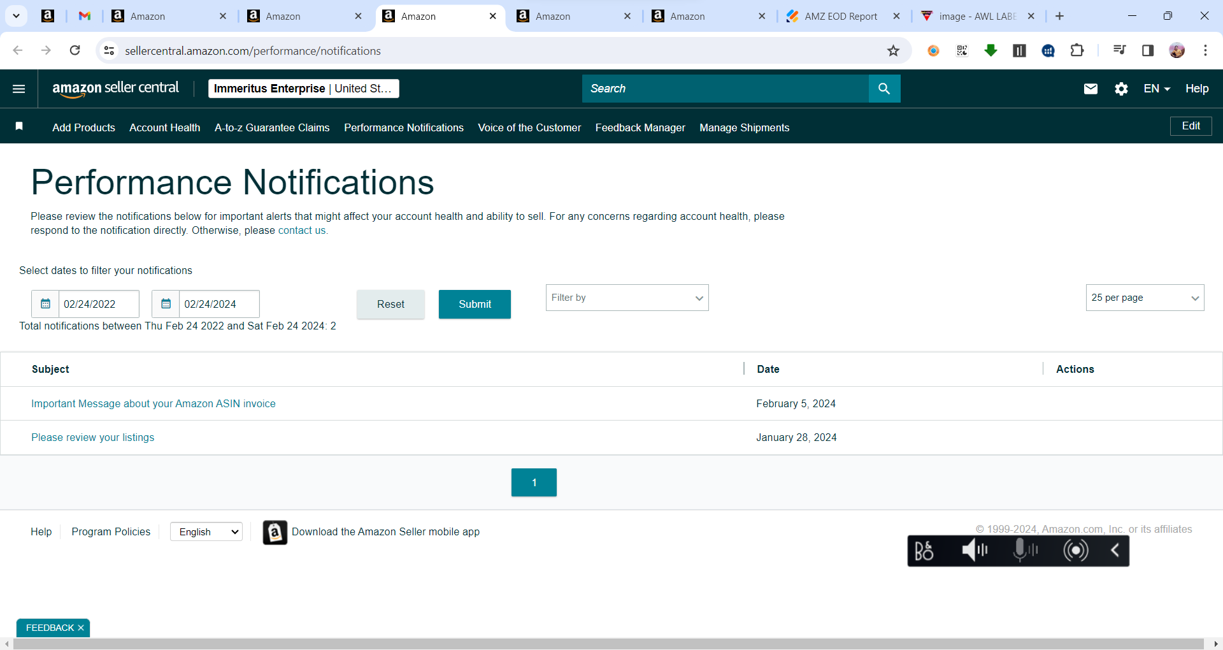This screenshot has width=1223, height=650.
Task: Click the broadcast signal icon in the overlay toolbar
Action: [1076, 550]
